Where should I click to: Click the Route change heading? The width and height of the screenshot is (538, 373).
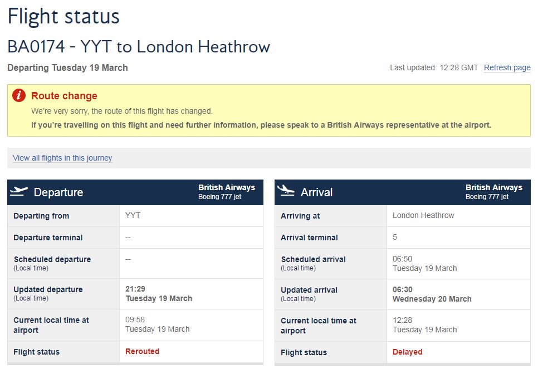[64, 96]
